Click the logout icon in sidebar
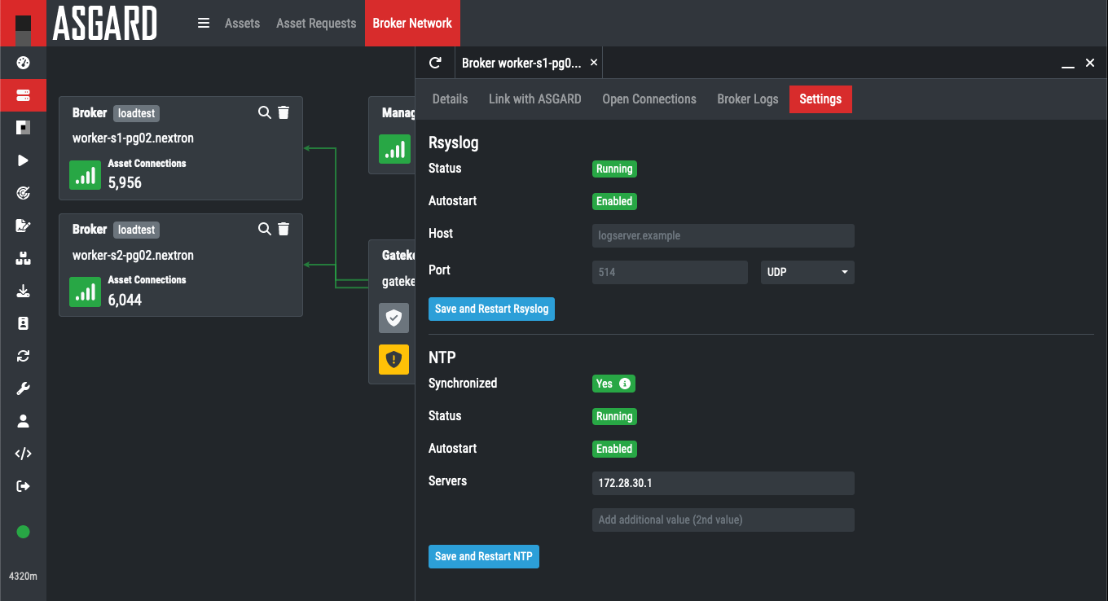The height and width of the screenshot is (601, 1108). (x=23, y=486)
